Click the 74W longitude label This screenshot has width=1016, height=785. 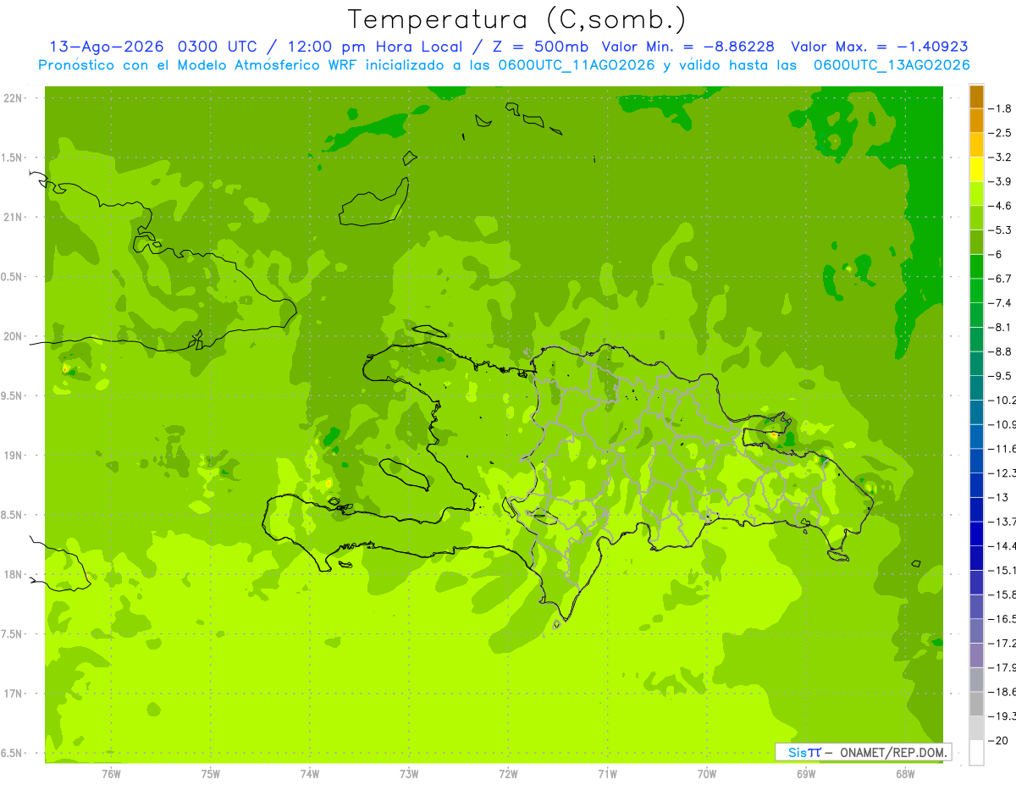coord(310,774)
